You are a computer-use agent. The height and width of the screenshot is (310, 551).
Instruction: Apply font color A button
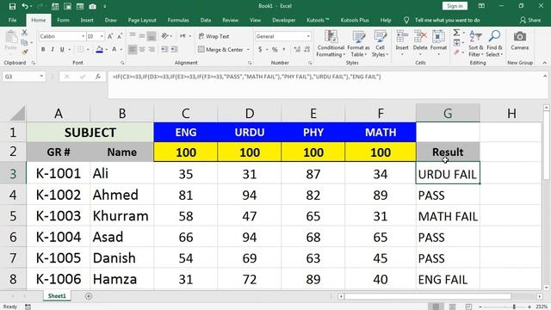tap(114, 50)
